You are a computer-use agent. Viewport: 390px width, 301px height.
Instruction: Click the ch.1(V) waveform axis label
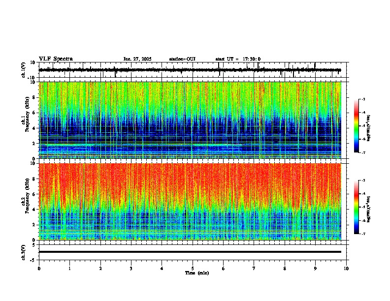(24, 70)
